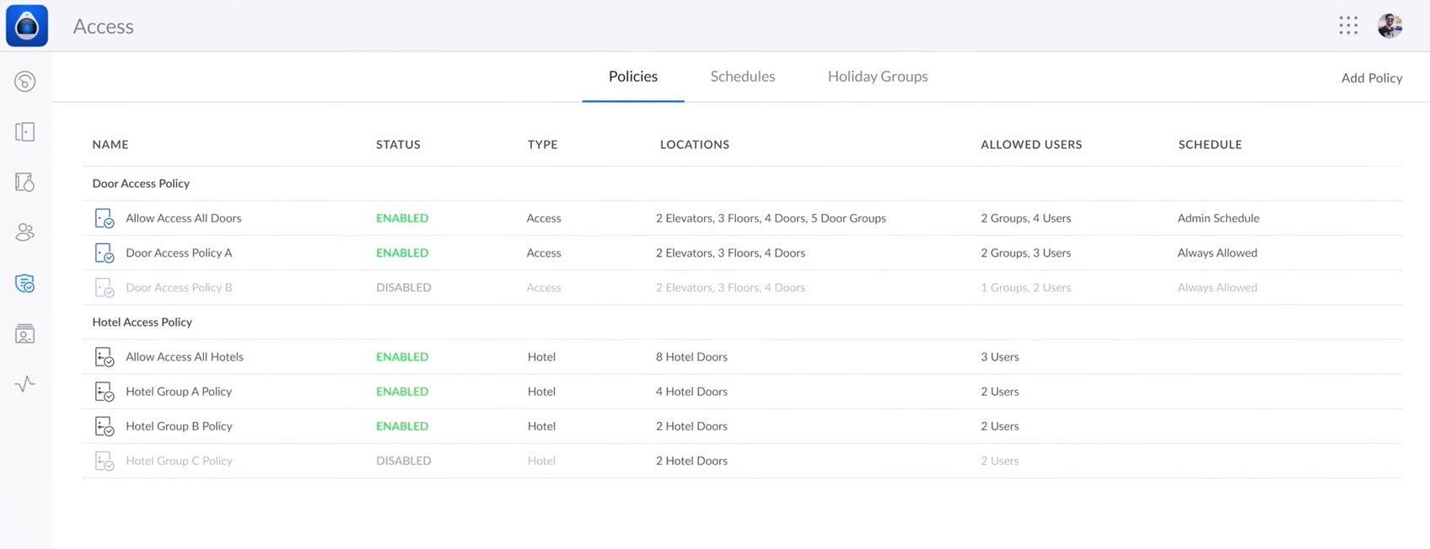This screenshot has width=1430, height=549.
Task: Select the Hotel Group C Policy row
Action: (179, 461)
